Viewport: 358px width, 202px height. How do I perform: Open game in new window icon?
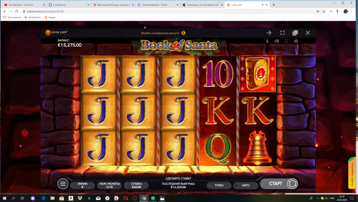click(x=295, y=33)
